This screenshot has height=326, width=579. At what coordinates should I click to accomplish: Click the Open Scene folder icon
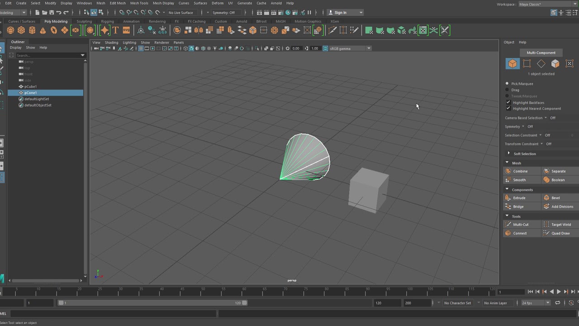pyautogui.click(x=44, y=12)
